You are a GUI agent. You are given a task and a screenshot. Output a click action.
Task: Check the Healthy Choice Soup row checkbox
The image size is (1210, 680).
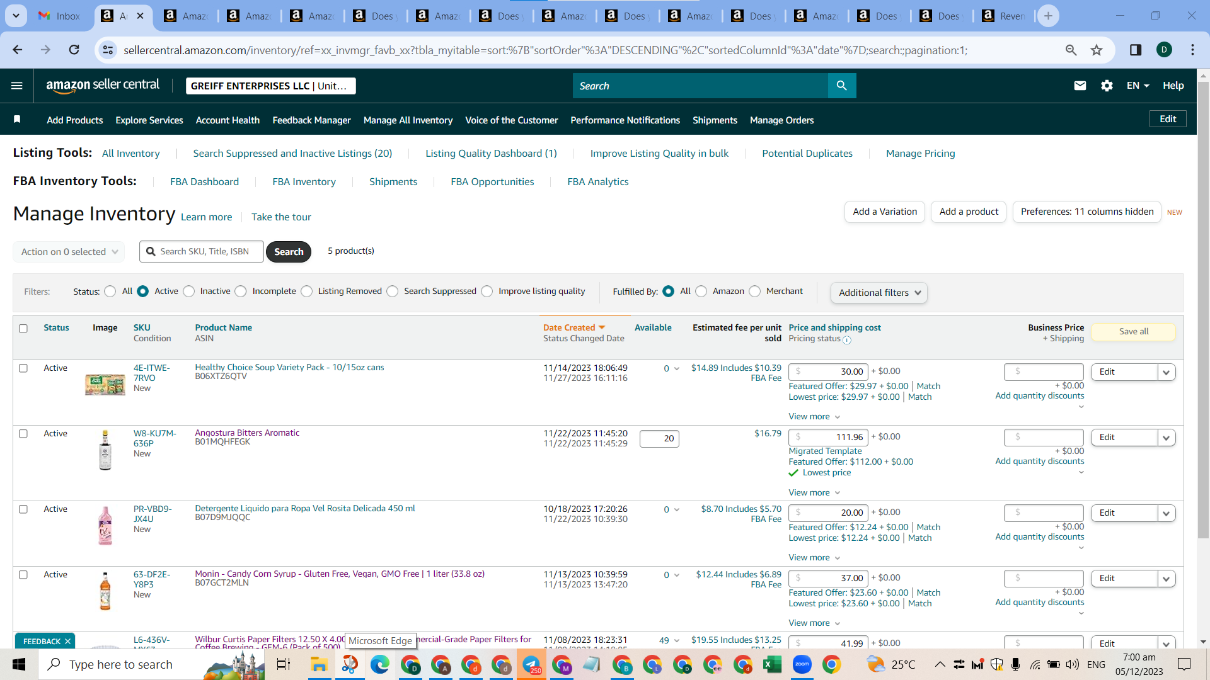tap(23, 368)
